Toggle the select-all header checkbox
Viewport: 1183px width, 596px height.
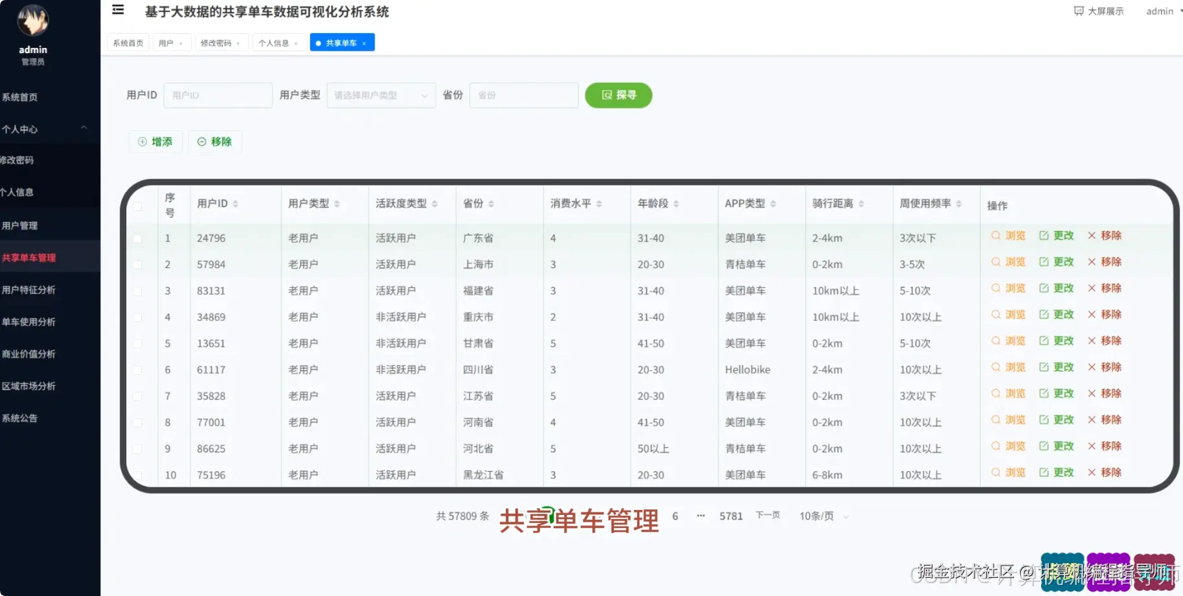[x=137, y=206]
